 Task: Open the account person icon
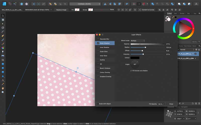pyautogui.click(x=196, y=4)
